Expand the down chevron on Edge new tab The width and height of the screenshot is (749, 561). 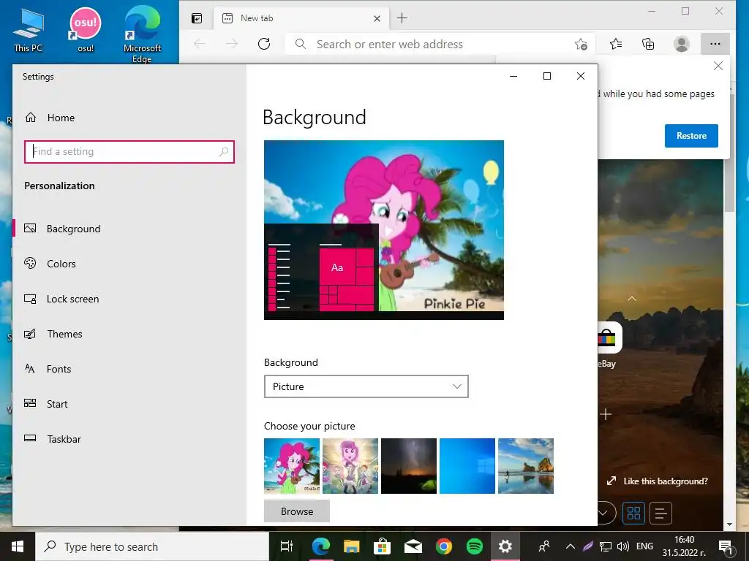click(604, 514)
